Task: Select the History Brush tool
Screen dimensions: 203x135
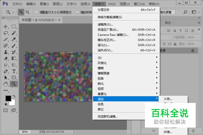Action: point(14,52)
